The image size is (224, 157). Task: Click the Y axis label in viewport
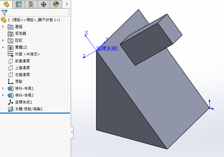(x=107, y=39)
